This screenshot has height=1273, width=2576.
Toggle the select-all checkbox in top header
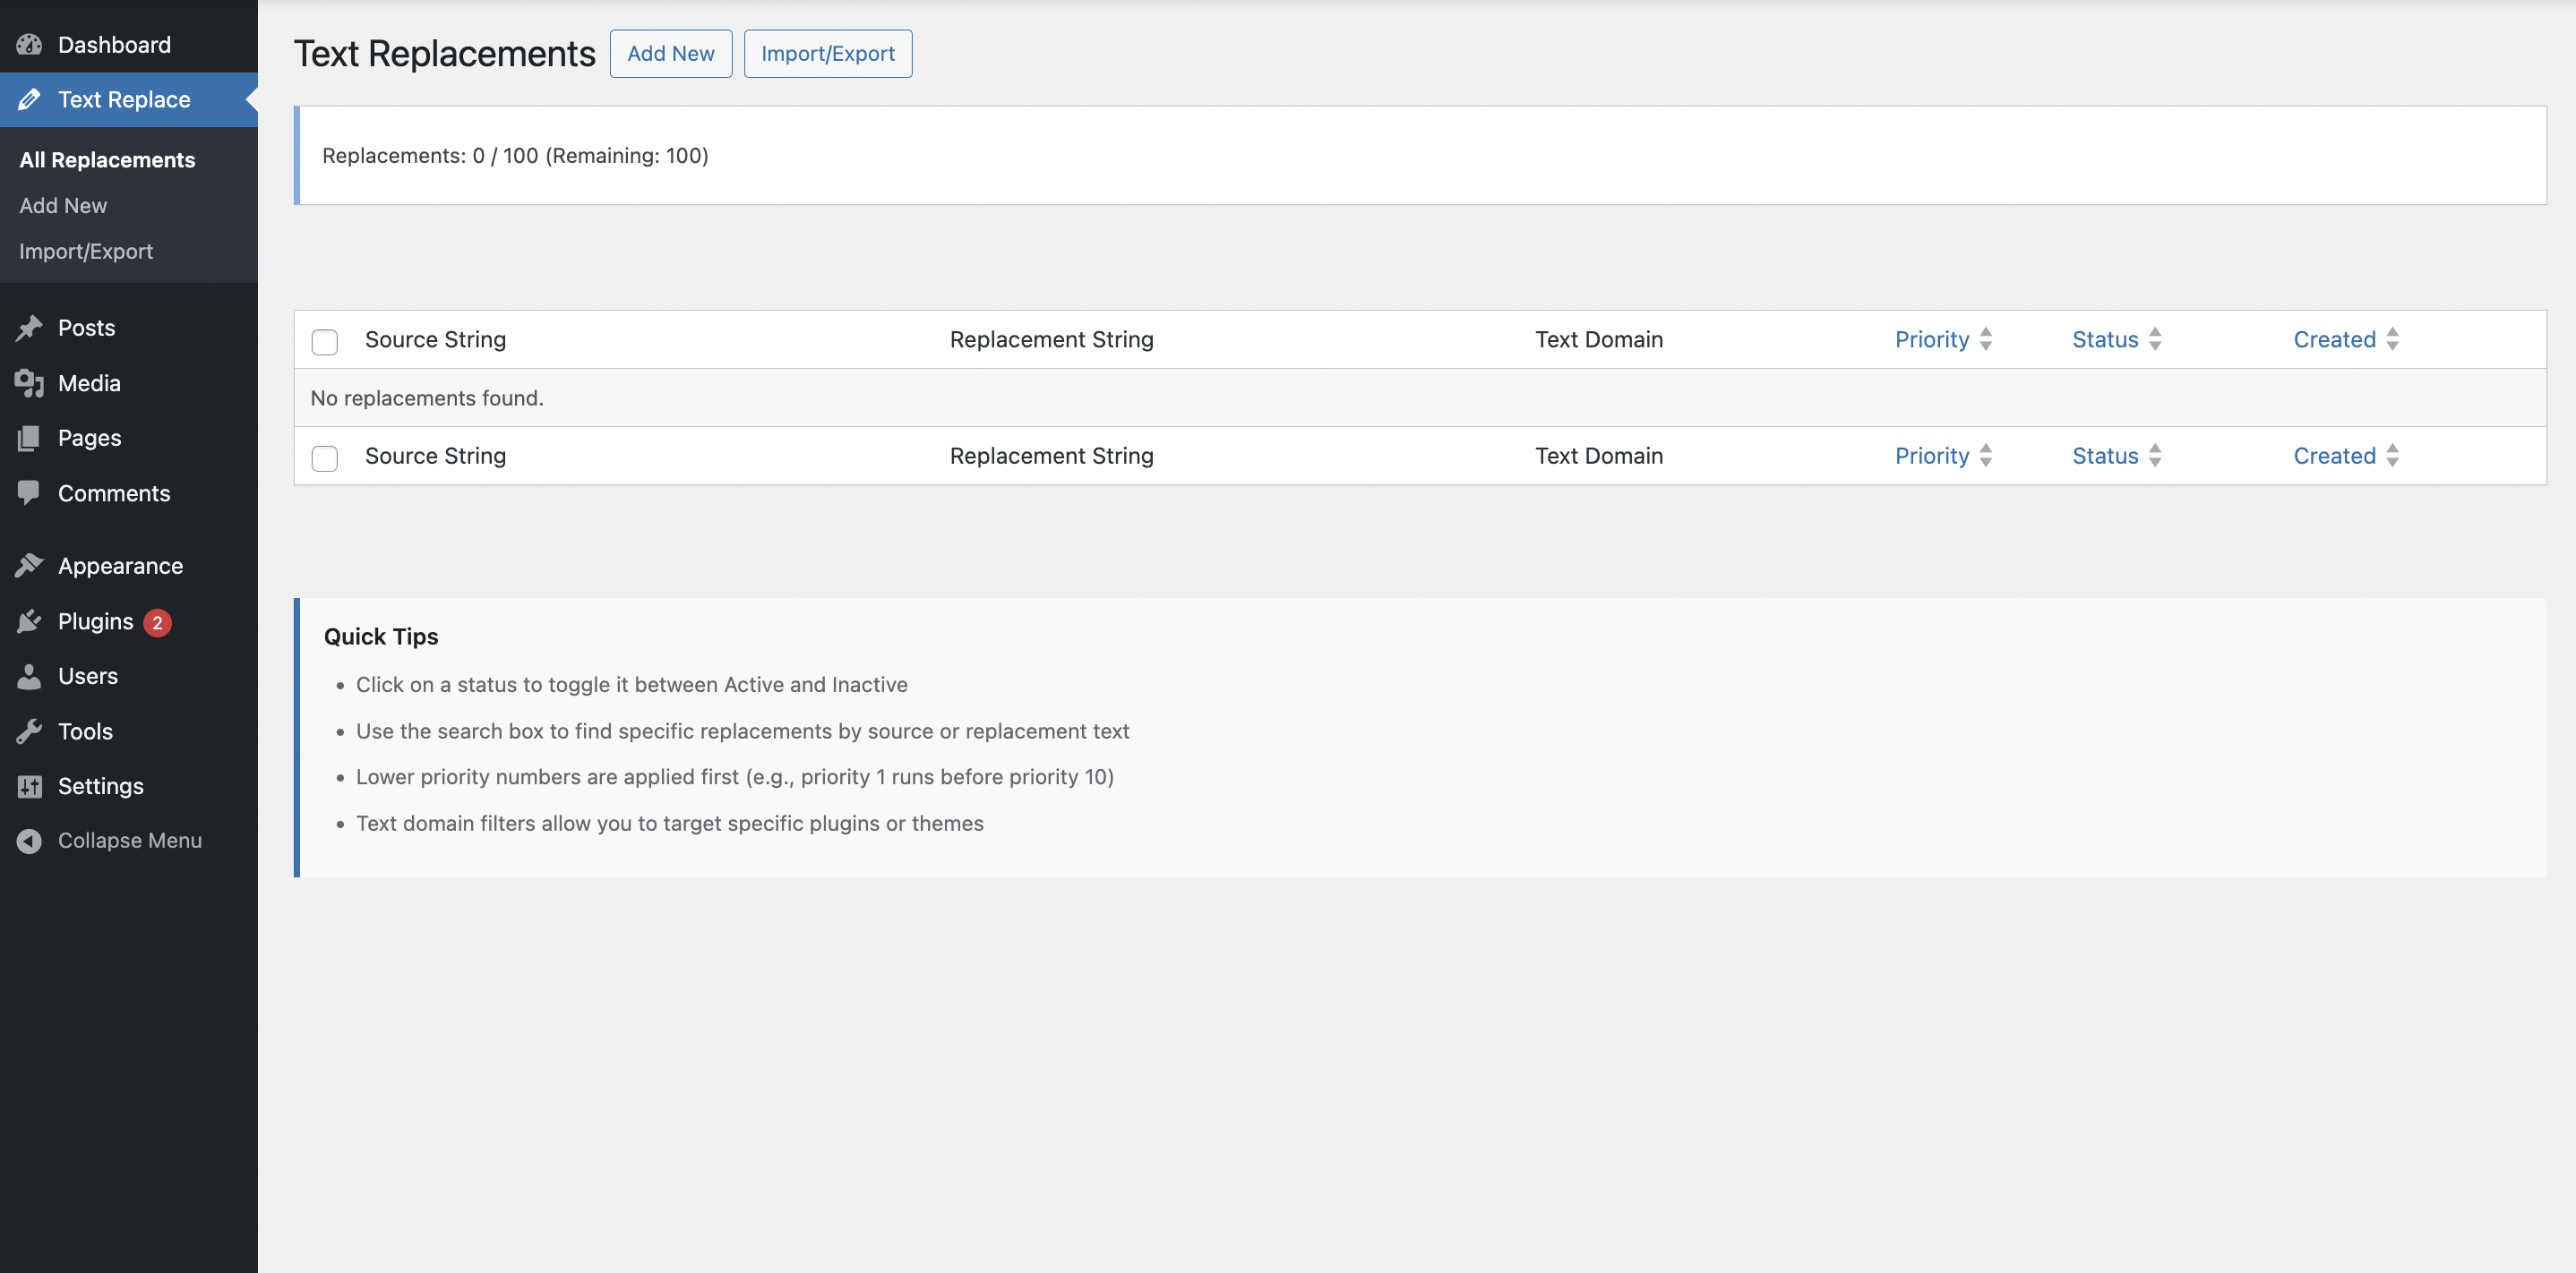tap(324, 342)
